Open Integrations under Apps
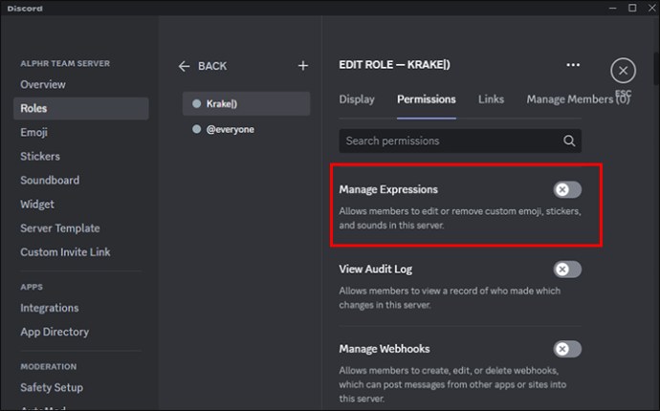Image resolution: width=660 pixels, height=411 pixels. 49,308
